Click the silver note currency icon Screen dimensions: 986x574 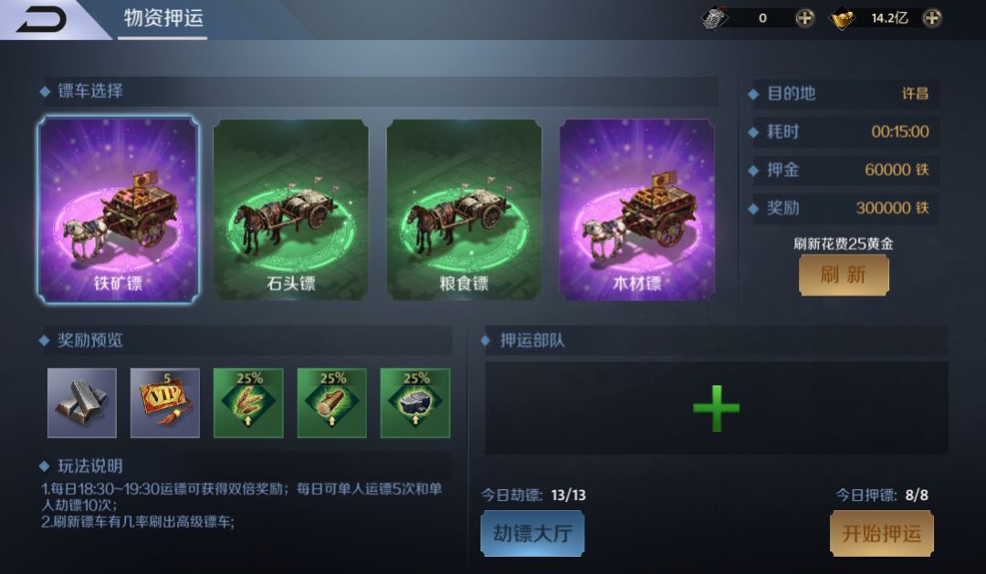(715, 18)
